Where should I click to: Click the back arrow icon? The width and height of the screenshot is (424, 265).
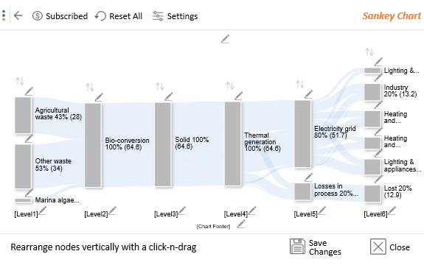[18, 15]
